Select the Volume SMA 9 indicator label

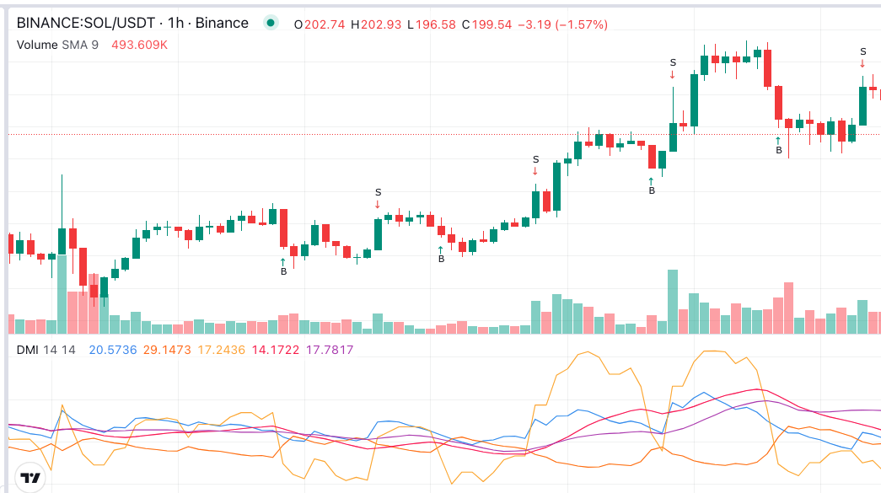click(x=57, y=45)
